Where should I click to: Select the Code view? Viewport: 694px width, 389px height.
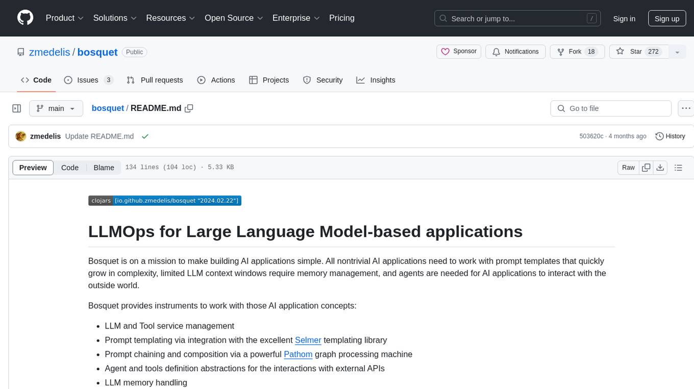click(x=70, y=168)
